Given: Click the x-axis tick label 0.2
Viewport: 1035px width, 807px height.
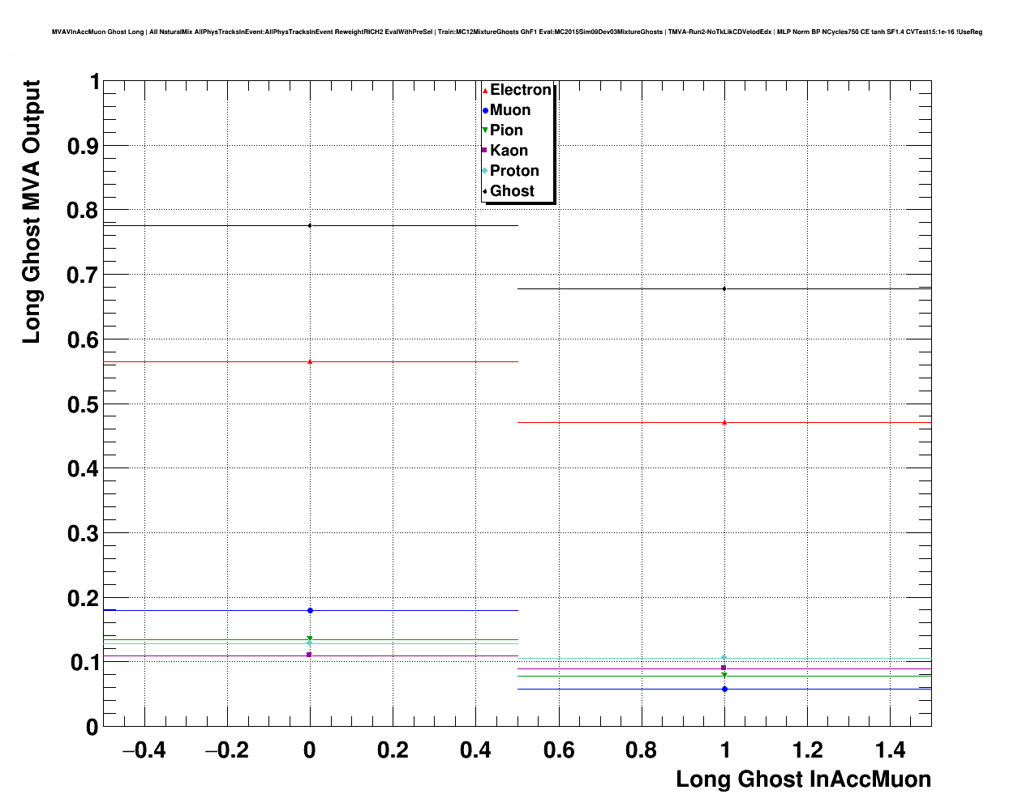Looking at the screenshot, I should pos(393,750).
